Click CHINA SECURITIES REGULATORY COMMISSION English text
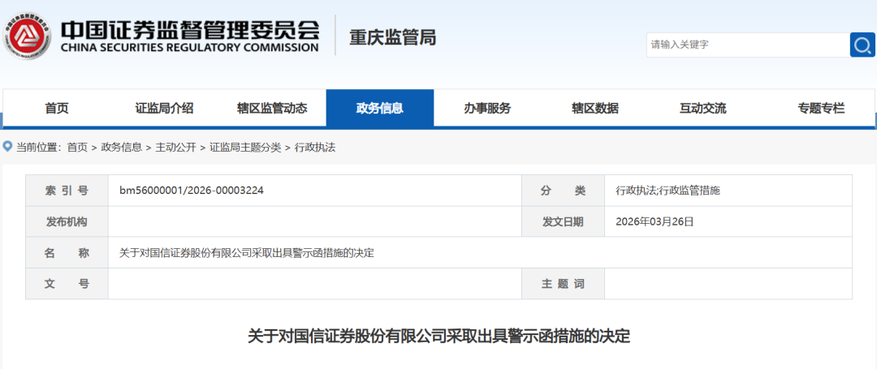This screenshot has width=877, height=369. pyautogui.click(x=189, y=48)
